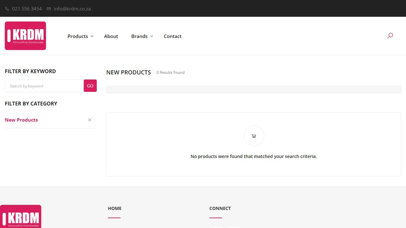Click the 0 Results Found text
Viewport: 406px width, 228px height.
pos(170,73)
